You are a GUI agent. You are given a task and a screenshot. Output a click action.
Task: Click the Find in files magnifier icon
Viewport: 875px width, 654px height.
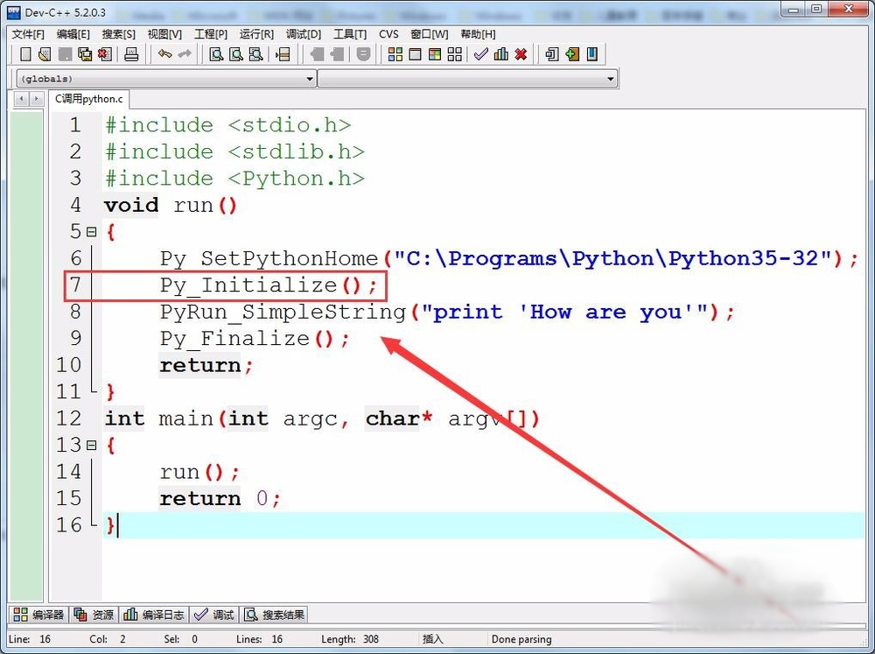click(x=255, y=54)
